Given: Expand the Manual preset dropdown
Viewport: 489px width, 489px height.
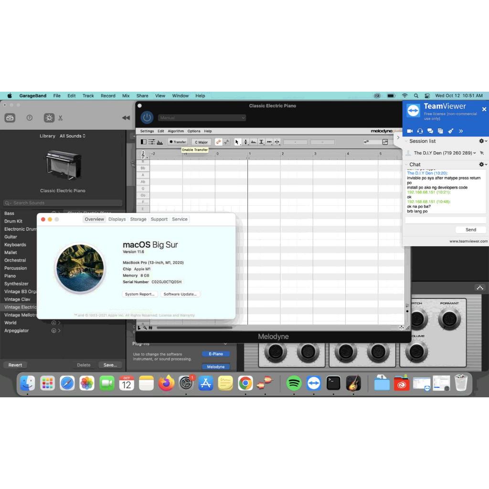Looking at the screenshot, I should [202, 117].
